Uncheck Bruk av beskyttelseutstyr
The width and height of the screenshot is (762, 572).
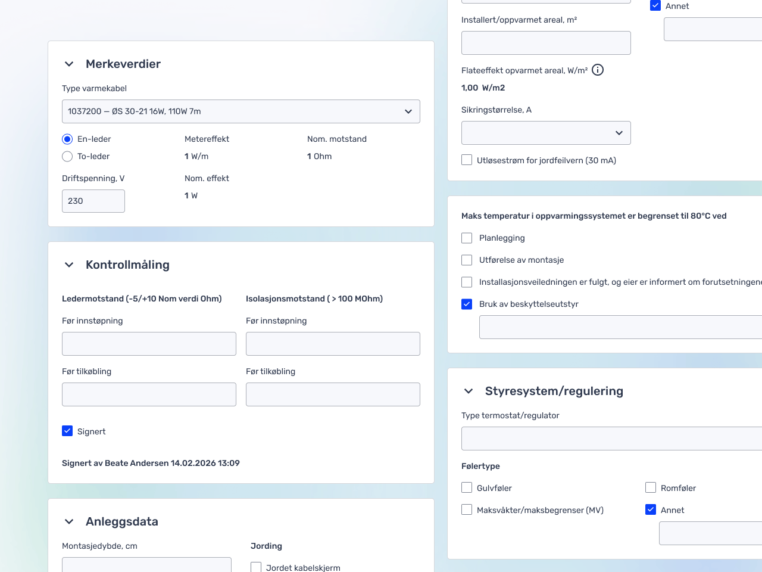[x=467, y=304]
